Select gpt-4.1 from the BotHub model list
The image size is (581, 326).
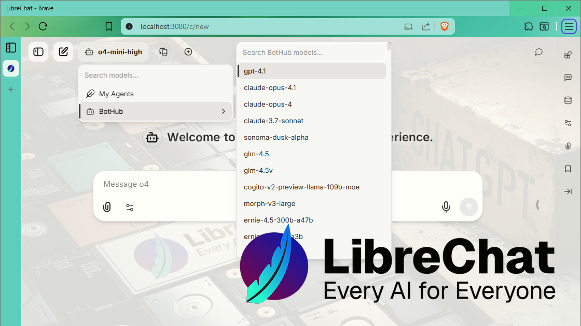point(311,71)
